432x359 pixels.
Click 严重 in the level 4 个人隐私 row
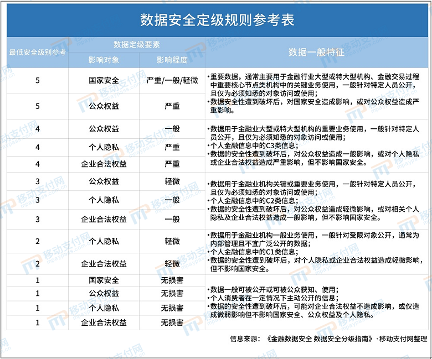coord(172,147)
